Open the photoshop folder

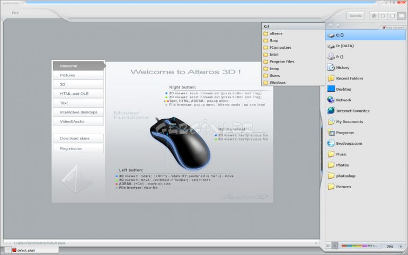coord(365,176)
